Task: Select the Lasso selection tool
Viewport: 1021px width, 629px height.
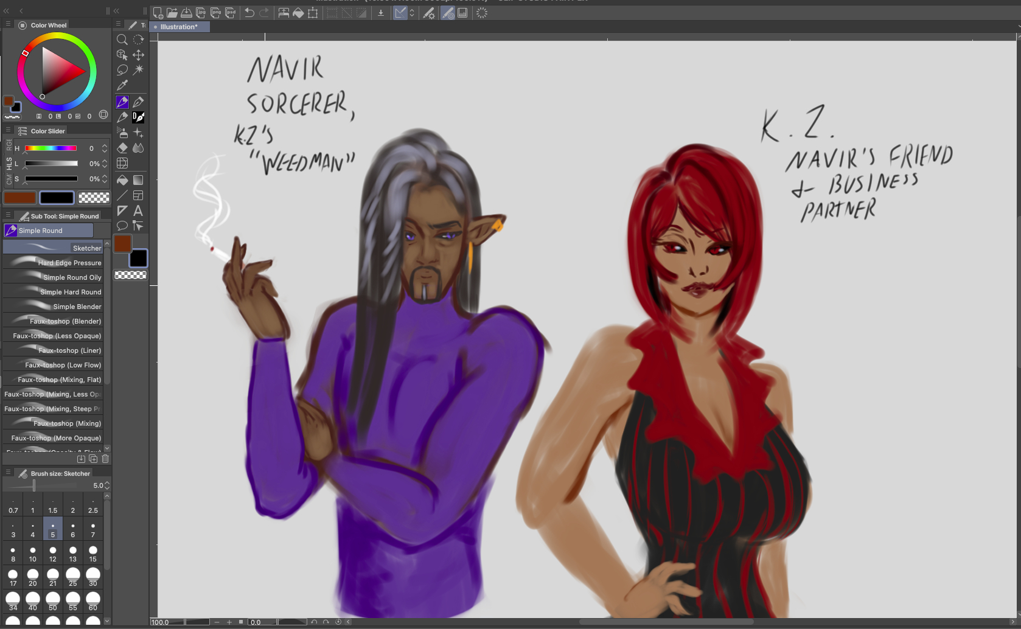Action: tap(122, 70)
